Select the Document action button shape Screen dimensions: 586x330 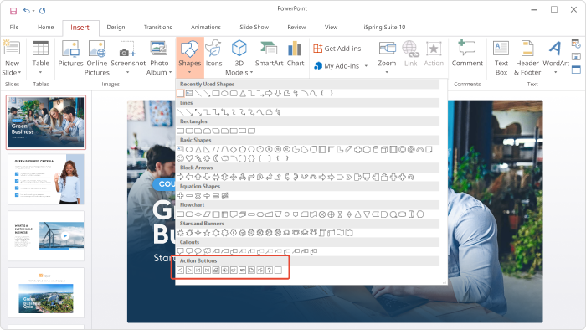pyautogui.click(x=251, y=271)
